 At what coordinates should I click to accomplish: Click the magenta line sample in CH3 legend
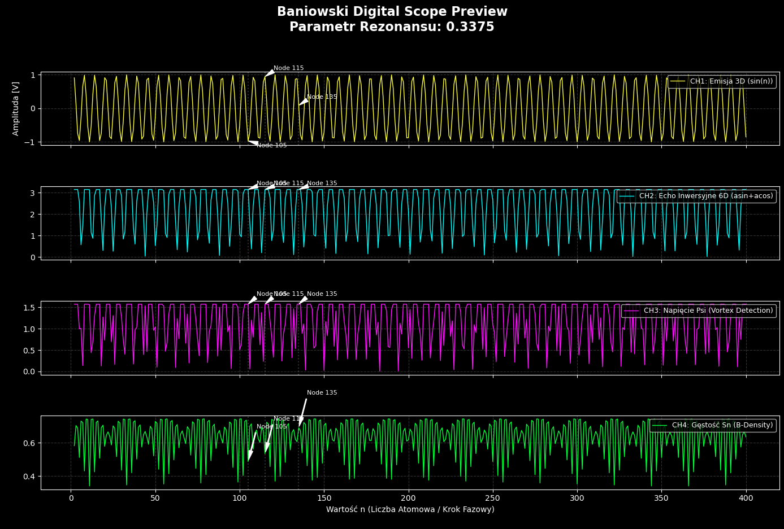(x=631, y=311)
